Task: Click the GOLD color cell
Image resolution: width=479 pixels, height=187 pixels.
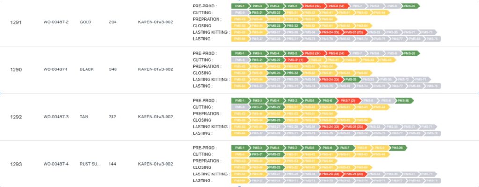Action: pos(86,22)
